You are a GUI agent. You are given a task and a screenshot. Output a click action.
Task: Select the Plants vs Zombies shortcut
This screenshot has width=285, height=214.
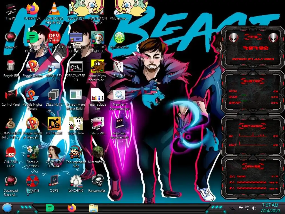32,157
